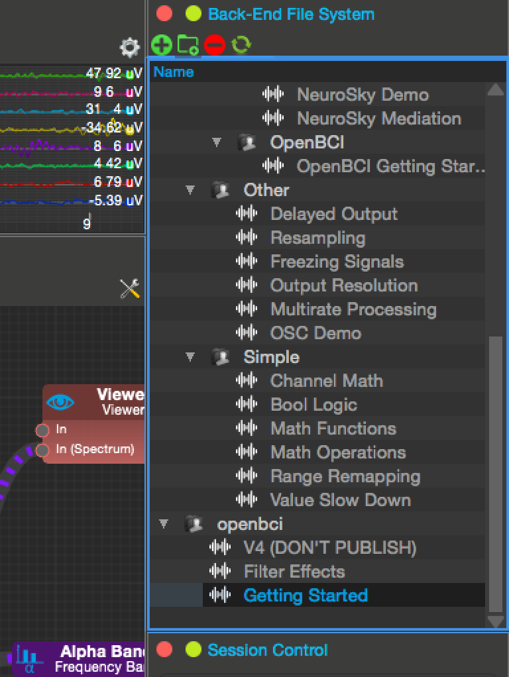Click the yellow button of Back-End File System
509x677 pixels.
[193, 14]
